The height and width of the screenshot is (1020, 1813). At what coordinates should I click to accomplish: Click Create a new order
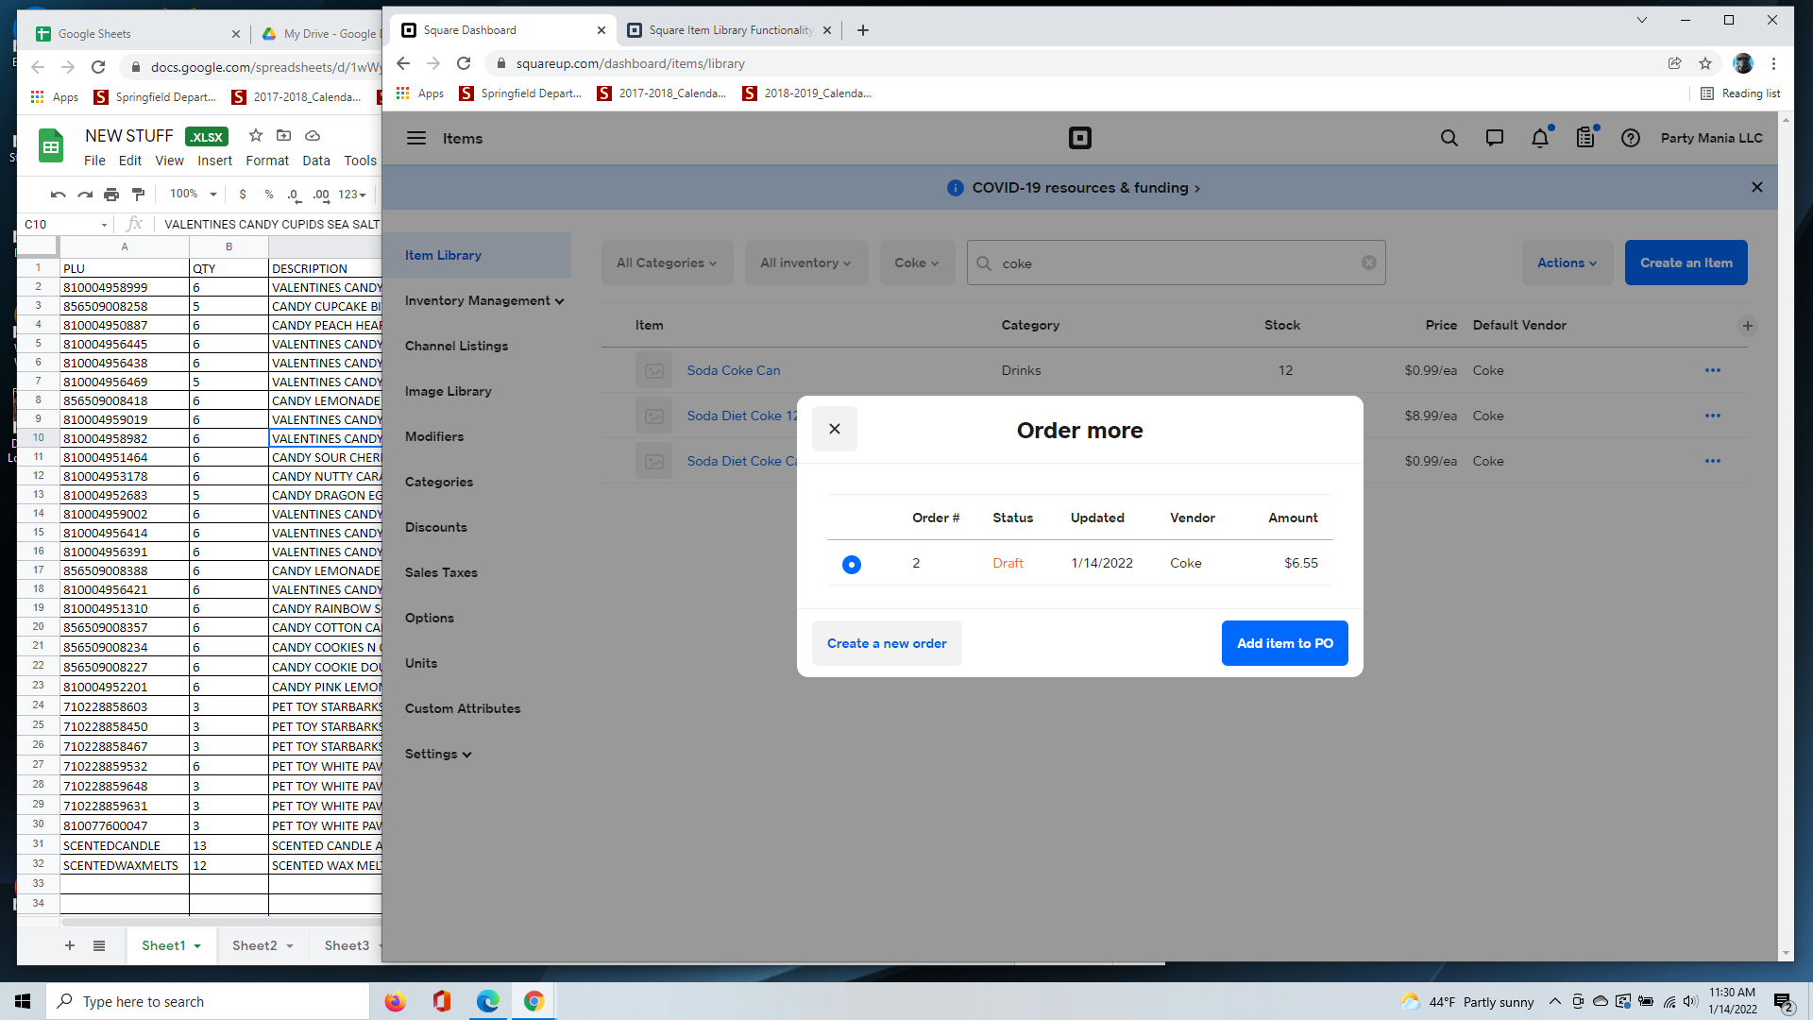click(887, 643)
